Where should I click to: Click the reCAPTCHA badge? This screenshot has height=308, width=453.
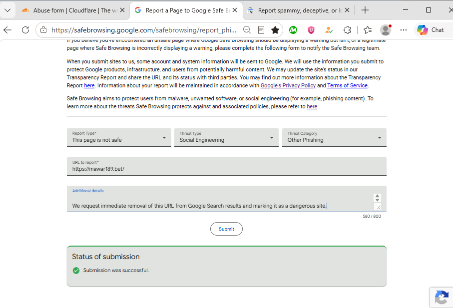coord(442,298)
